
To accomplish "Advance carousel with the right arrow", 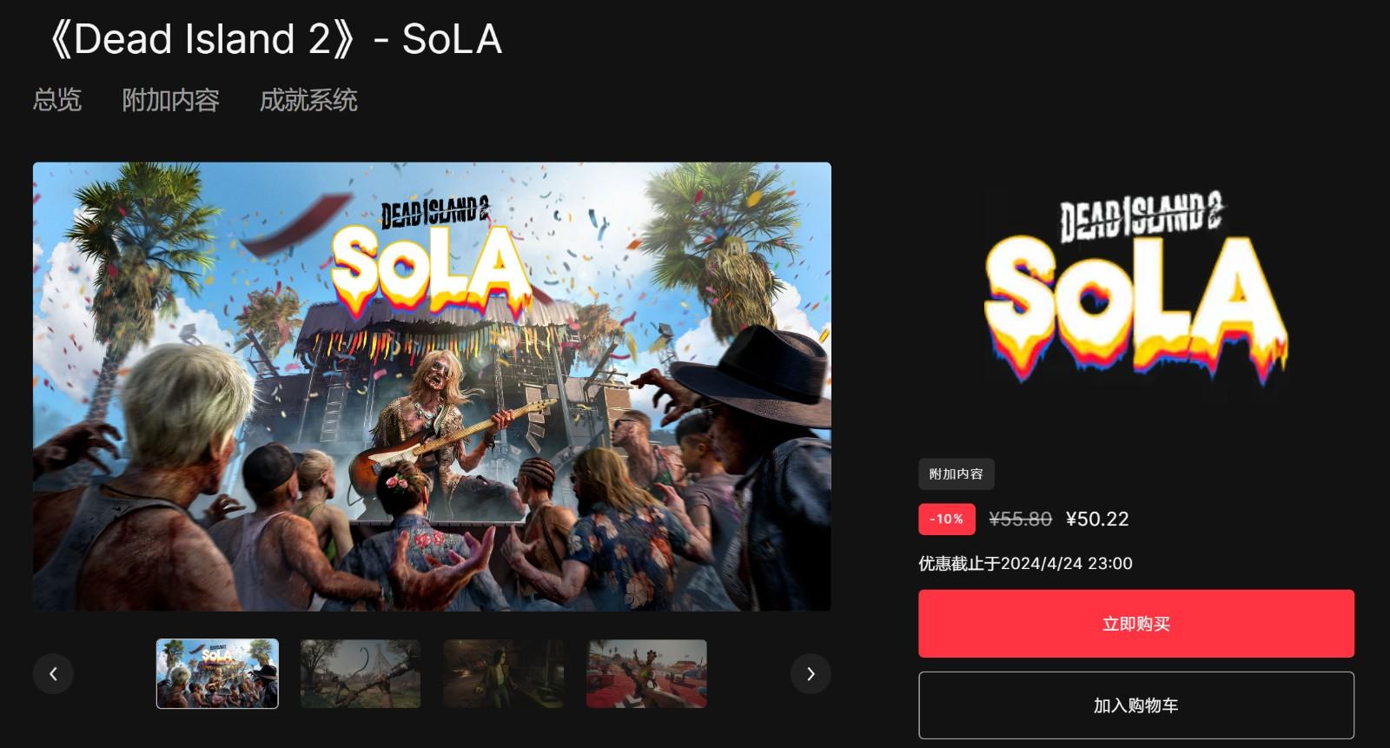I will pos(811,673).
